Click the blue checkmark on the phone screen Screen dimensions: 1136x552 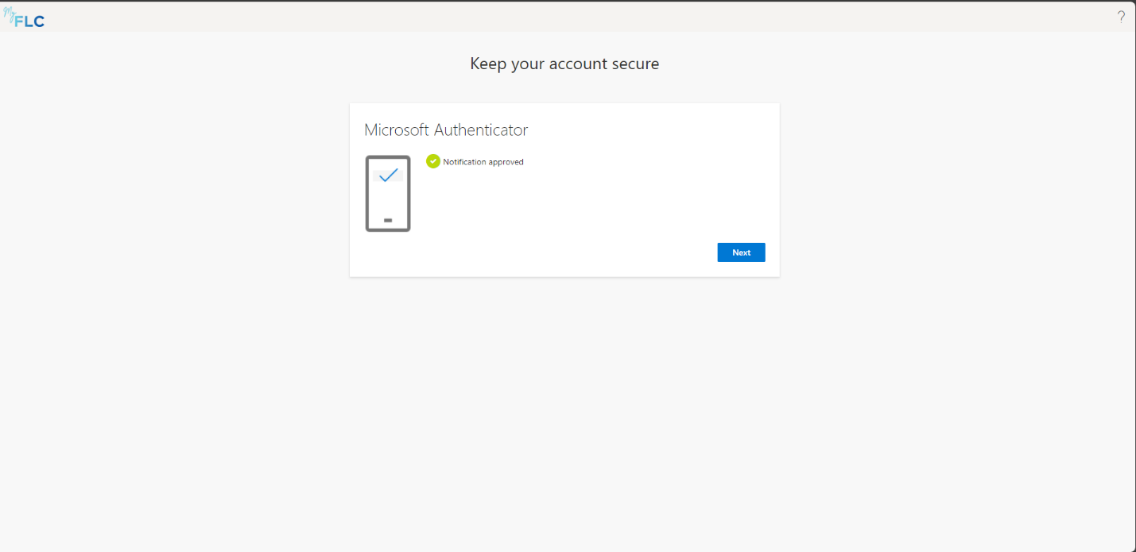point(388,175)
